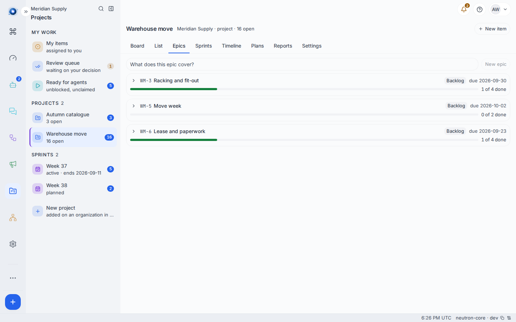Open Ready for agents list
516x322 pixels.
click(73, 86)
